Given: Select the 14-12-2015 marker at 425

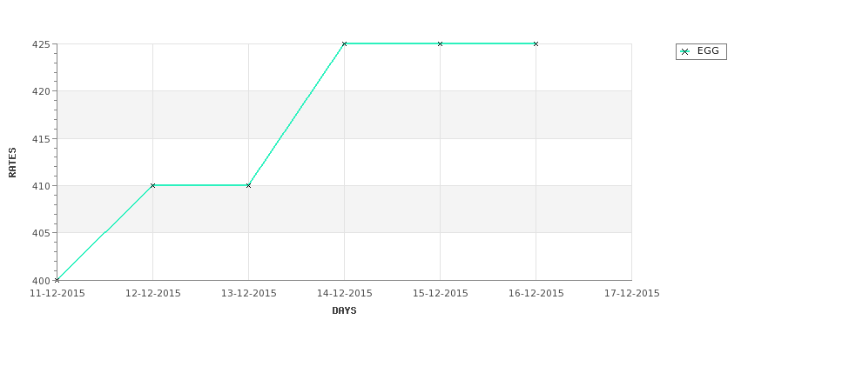Looking at the screenshot, I should pyautogui.click(x=344, y=43).
